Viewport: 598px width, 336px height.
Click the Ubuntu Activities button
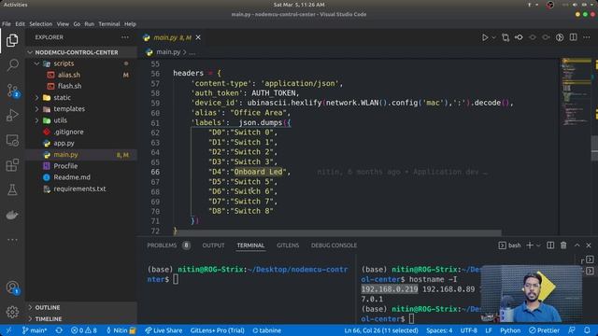pyautogui.click(x=15, y=5)
